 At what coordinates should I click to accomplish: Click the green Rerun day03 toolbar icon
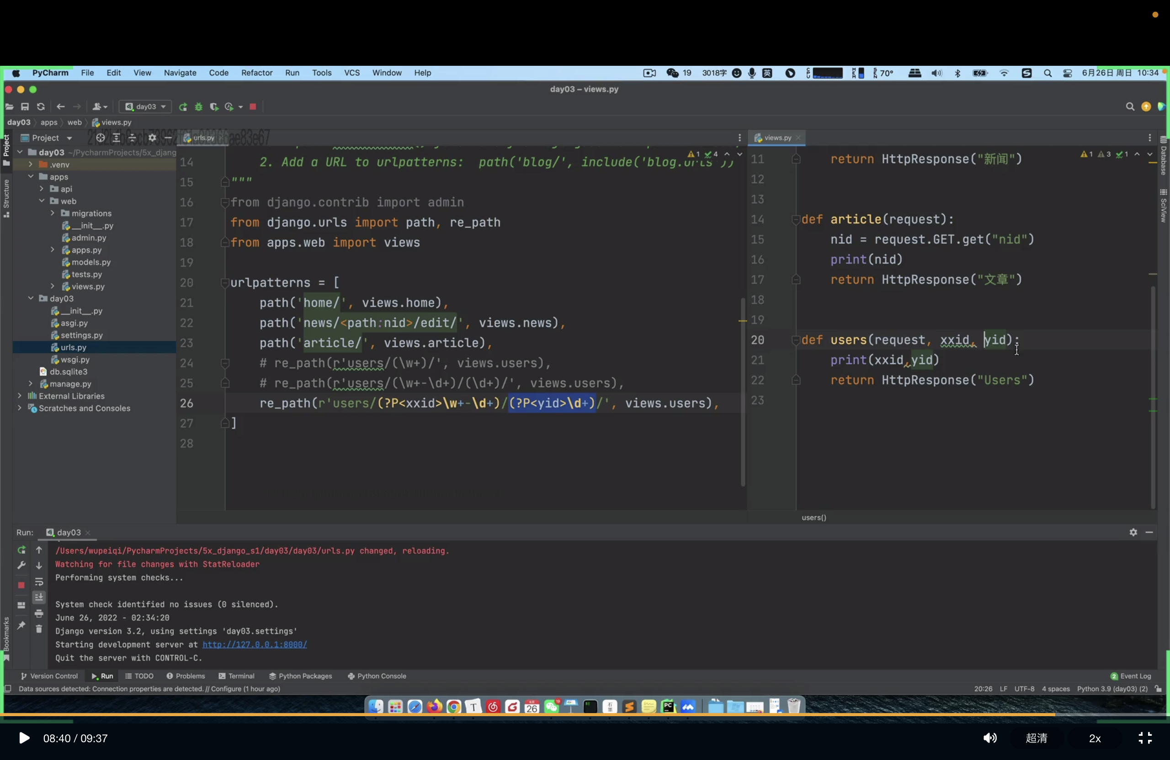(x=183, y=107)
